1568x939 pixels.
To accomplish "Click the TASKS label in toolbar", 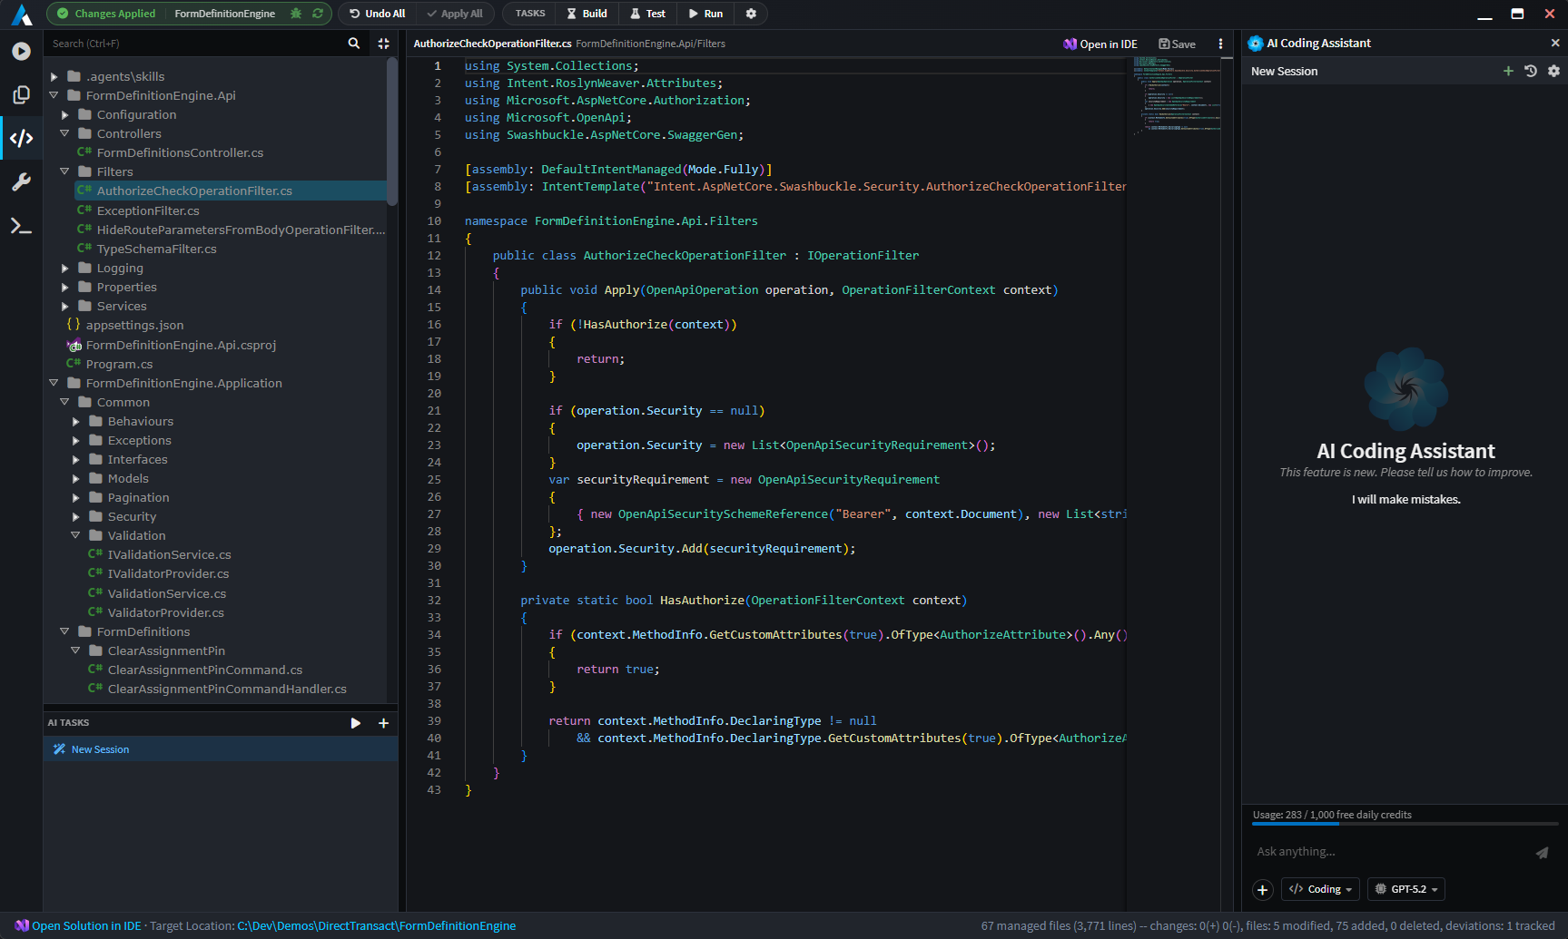I will pos(530,14).
